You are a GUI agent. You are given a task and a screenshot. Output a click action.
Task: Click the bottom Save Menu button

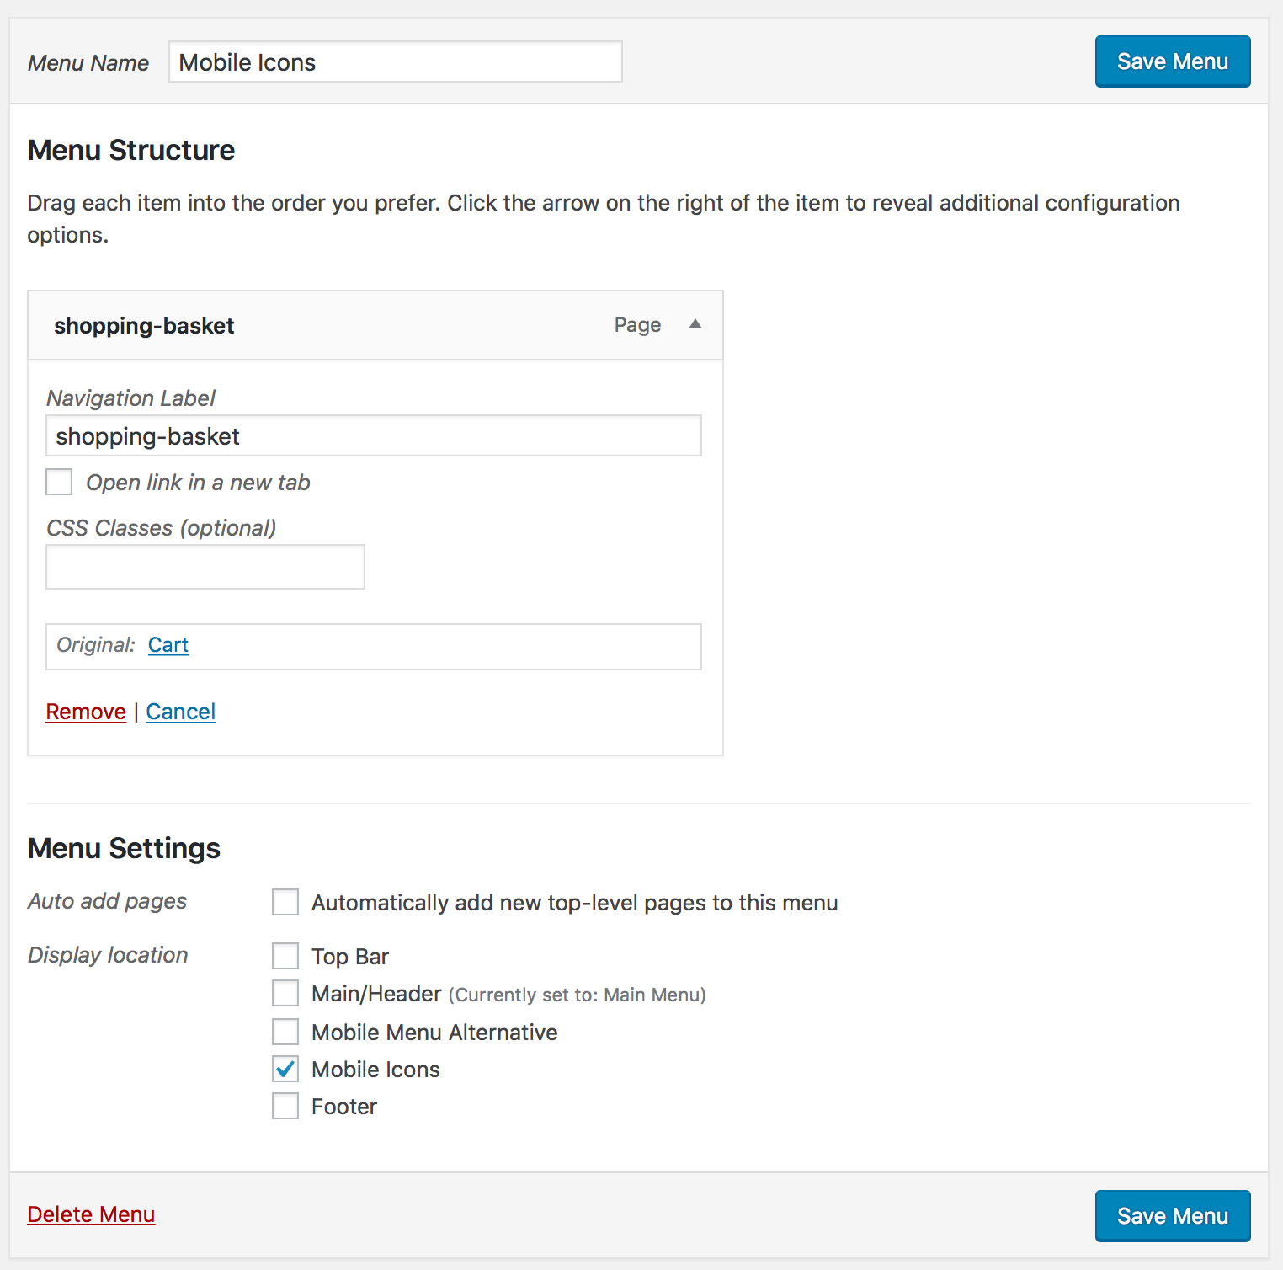click(x=1172, y=1215)
